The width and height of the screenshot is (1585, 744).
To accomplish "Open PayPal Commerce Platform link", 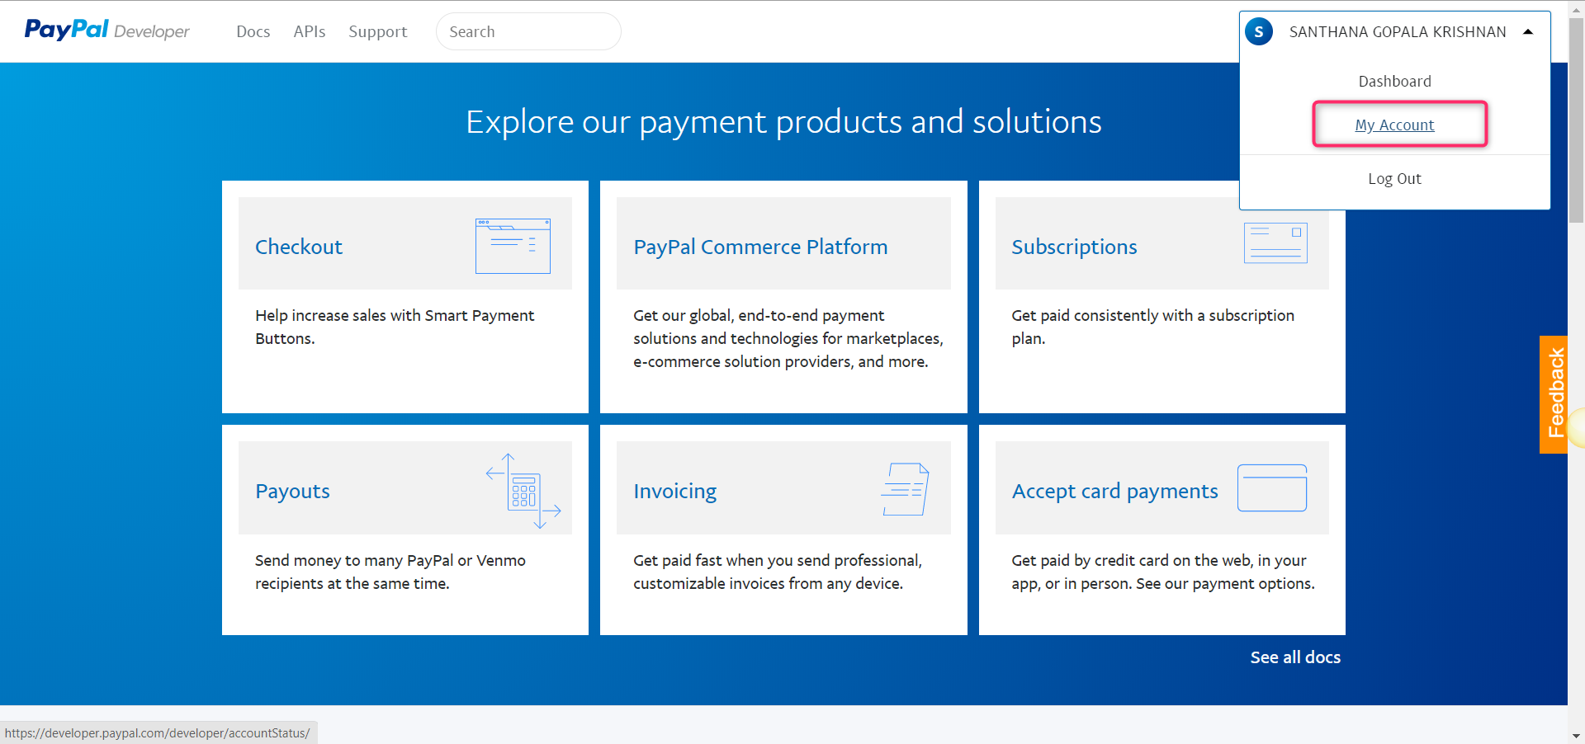I will click(x=760, y=247).
